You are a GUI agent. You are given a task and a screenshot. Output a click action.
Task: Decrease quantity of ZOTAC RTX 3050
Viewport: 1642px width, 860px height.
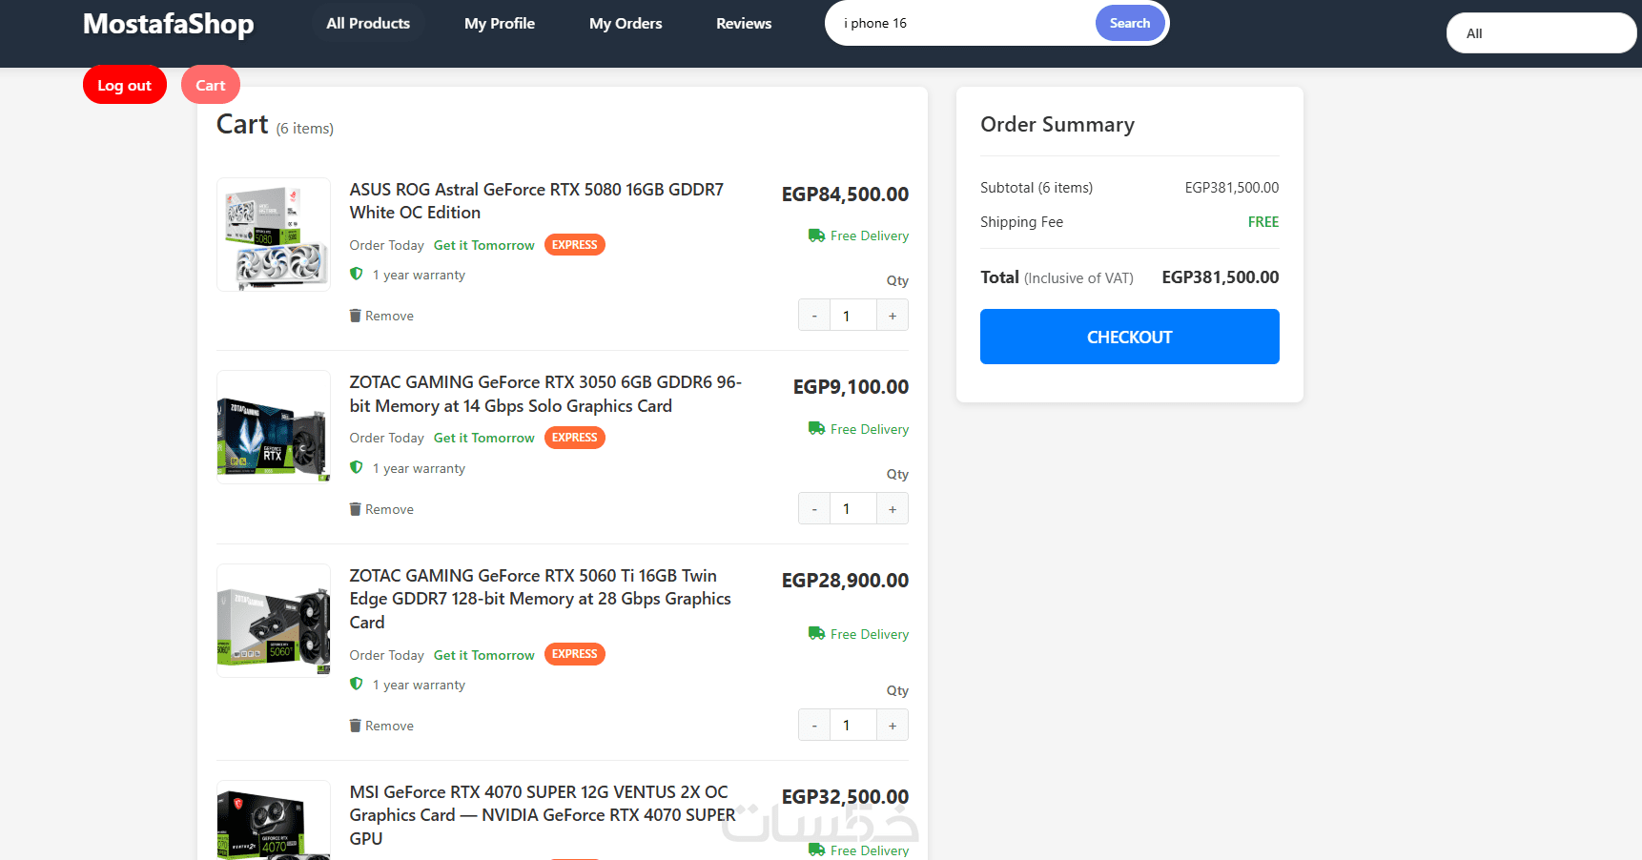pyautogui.click(x=814, y=509)
